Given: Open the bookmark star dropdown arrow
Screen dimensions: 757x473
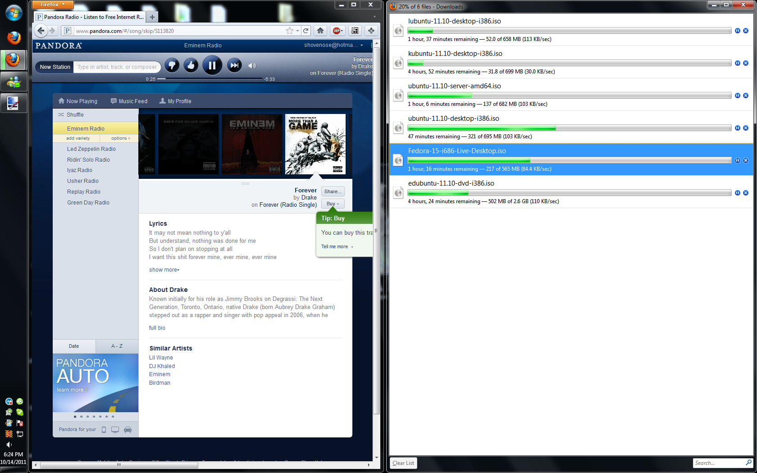Looking at the screenshot, I should tap(297, 31).
